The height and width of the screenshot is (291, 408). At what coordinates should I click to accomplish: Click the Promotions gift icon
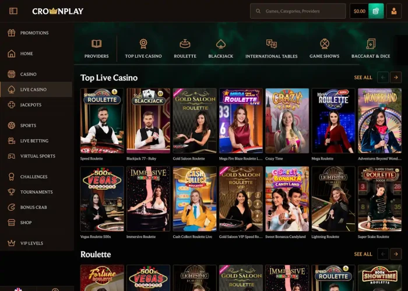(12, 33)
